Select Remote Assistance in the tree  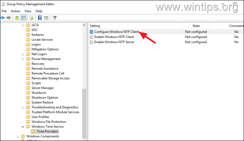pyautogui.click(x=45, y=69)
